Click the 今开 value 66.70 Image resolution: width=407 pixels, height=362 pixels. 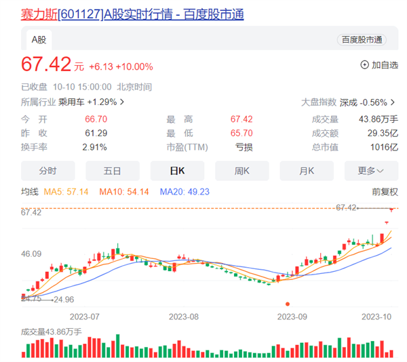tap(96, 119)
